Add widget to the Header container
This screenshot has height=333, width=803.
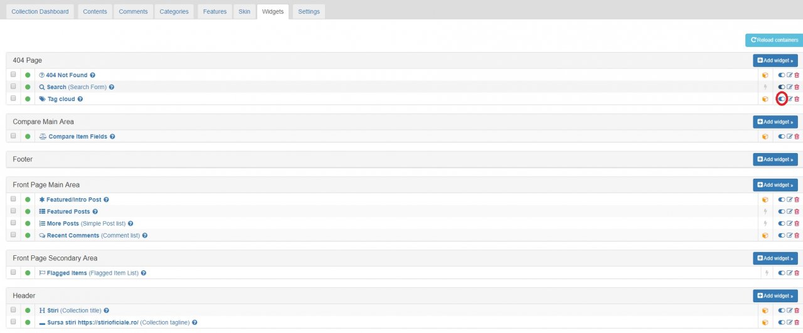775,296
